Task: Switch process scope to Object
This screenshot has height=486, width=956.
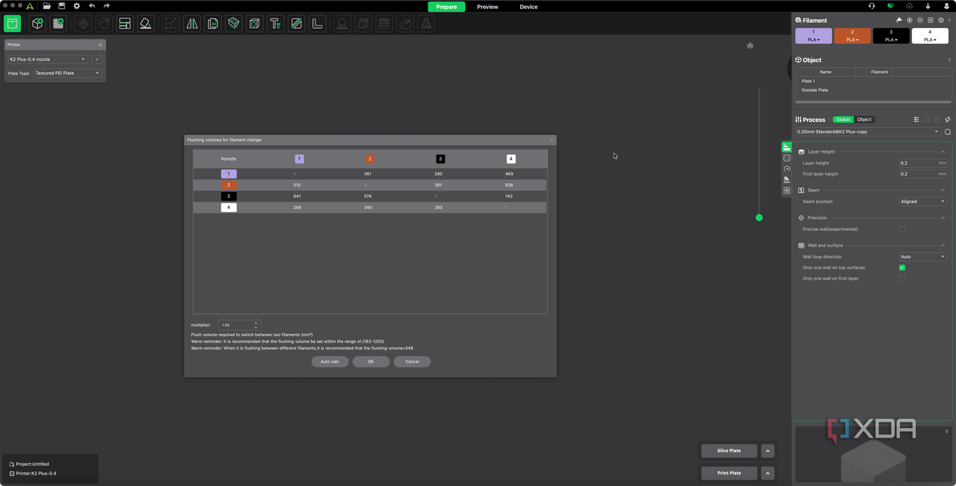Action: pos(864,120)
